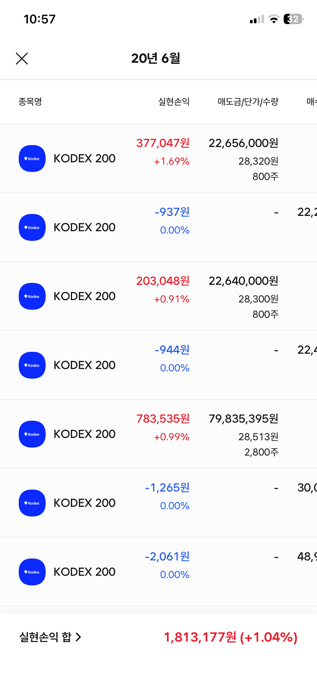This screenshot has width=317, height=686.
Task: Open KODEX 200 row with +1.69% gain
Action: point(85,158)
